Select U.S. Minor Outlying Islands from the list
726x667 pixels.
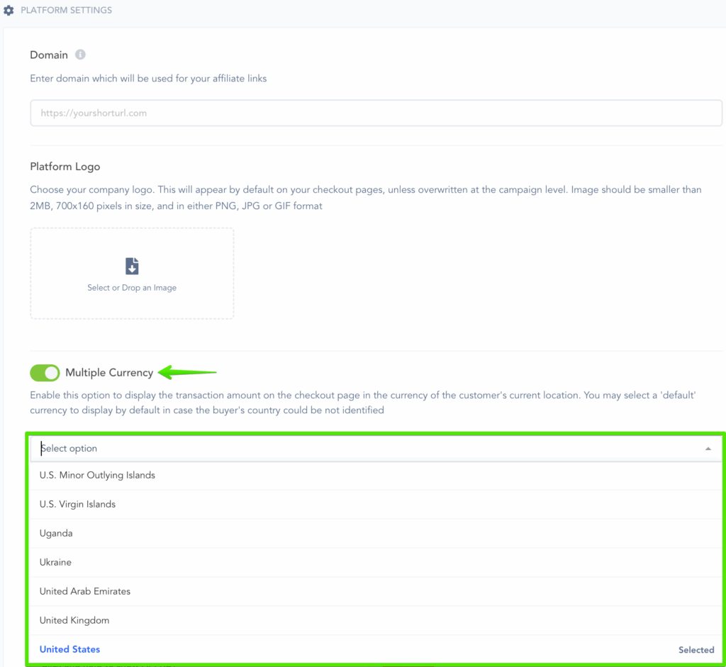(97, 475)
